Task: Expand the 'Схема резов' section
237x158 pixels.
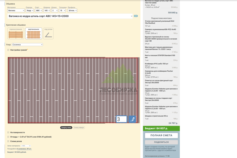Action: pyautogui.click(x=8, y=141)
